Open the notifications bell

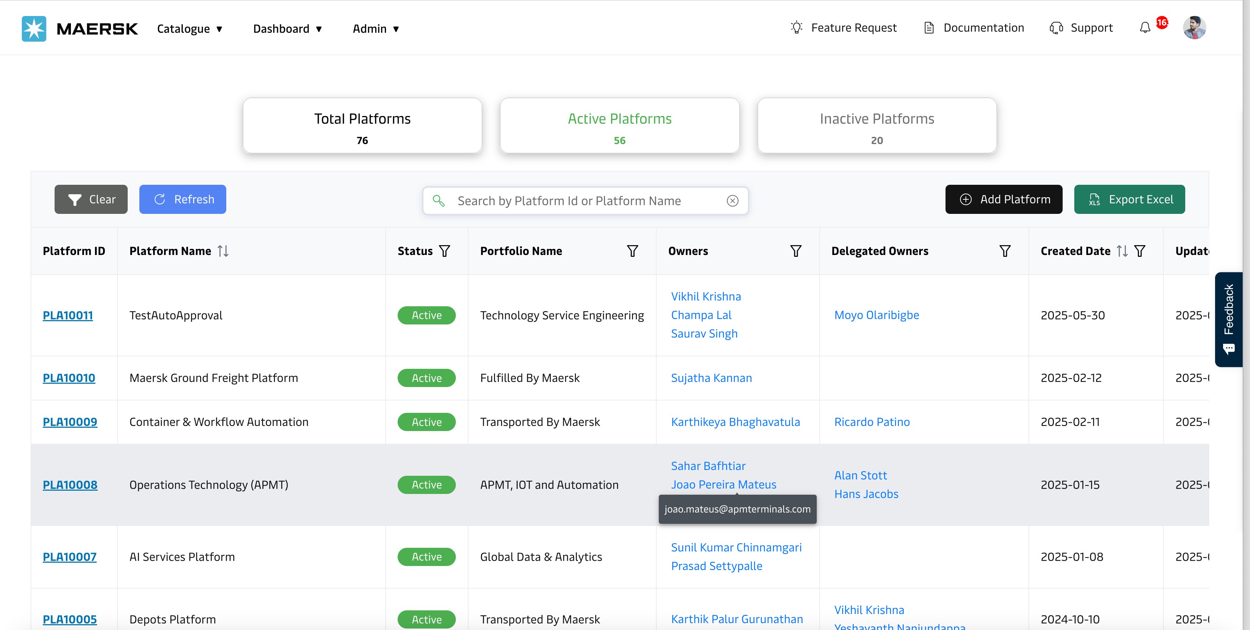pos(1145,28)
